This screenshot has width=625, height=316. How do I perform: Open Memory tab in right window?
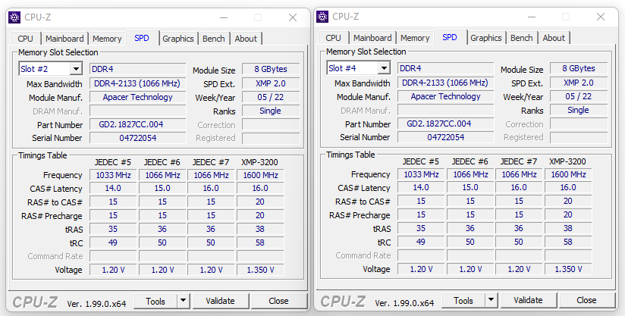[415, 38]
